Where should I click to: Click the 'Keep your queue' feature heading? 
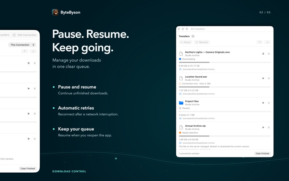point(76,129)
